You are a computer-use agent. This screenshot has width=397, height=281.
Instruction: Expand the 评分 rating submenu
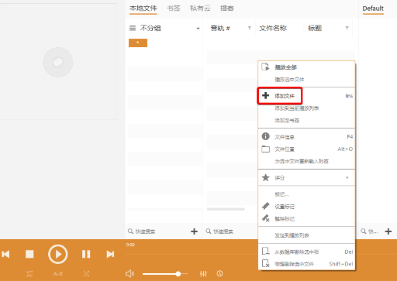coord(306,178)
